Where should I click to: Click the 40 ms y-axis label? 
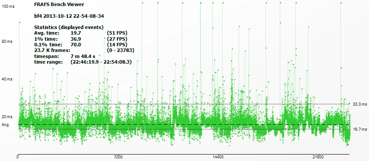[x=7, y=79]
